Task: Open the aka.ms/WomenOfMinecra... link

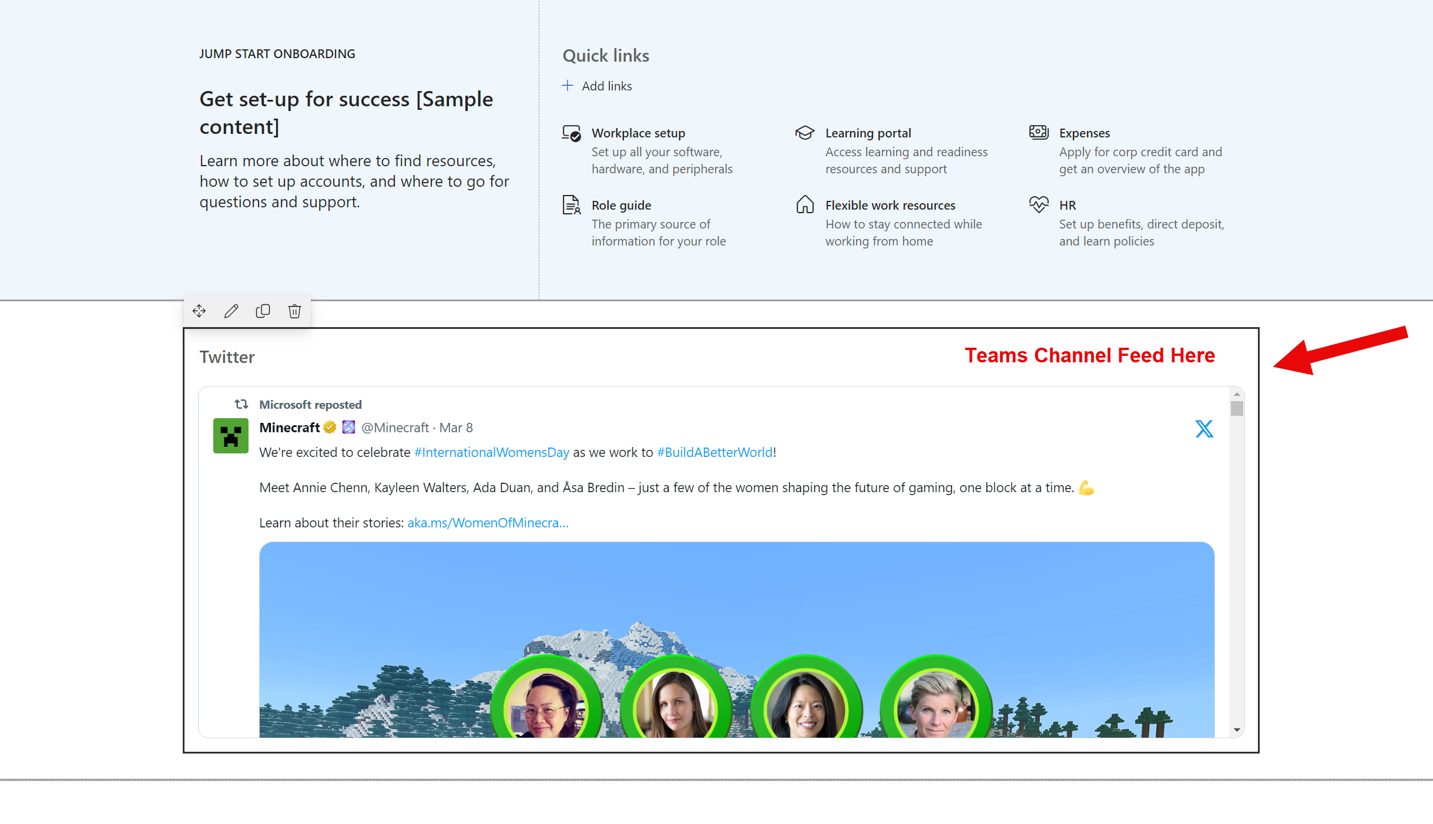Action: 488,523
